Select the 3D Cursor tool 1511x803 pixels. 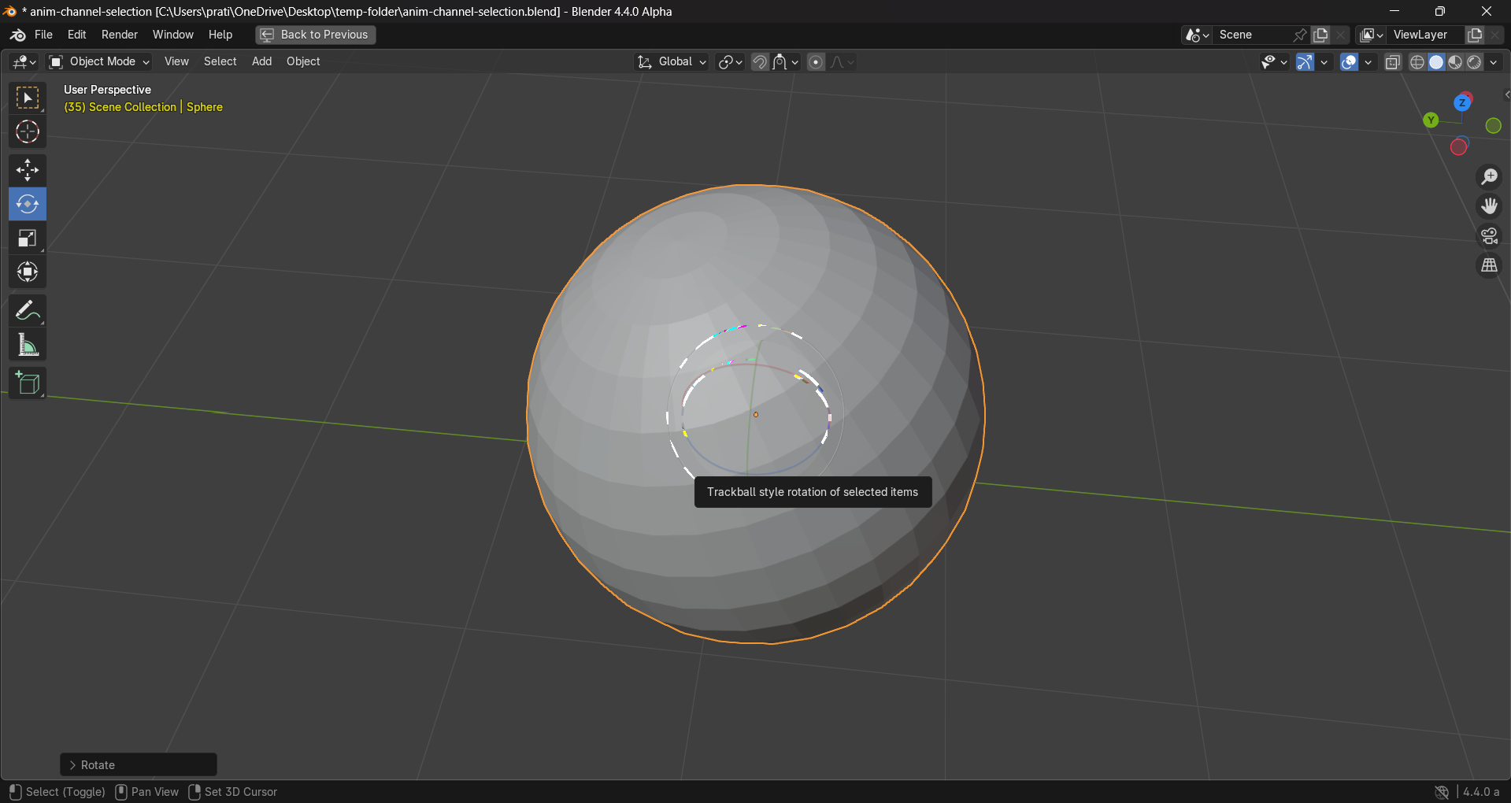(x=28, y=131)
